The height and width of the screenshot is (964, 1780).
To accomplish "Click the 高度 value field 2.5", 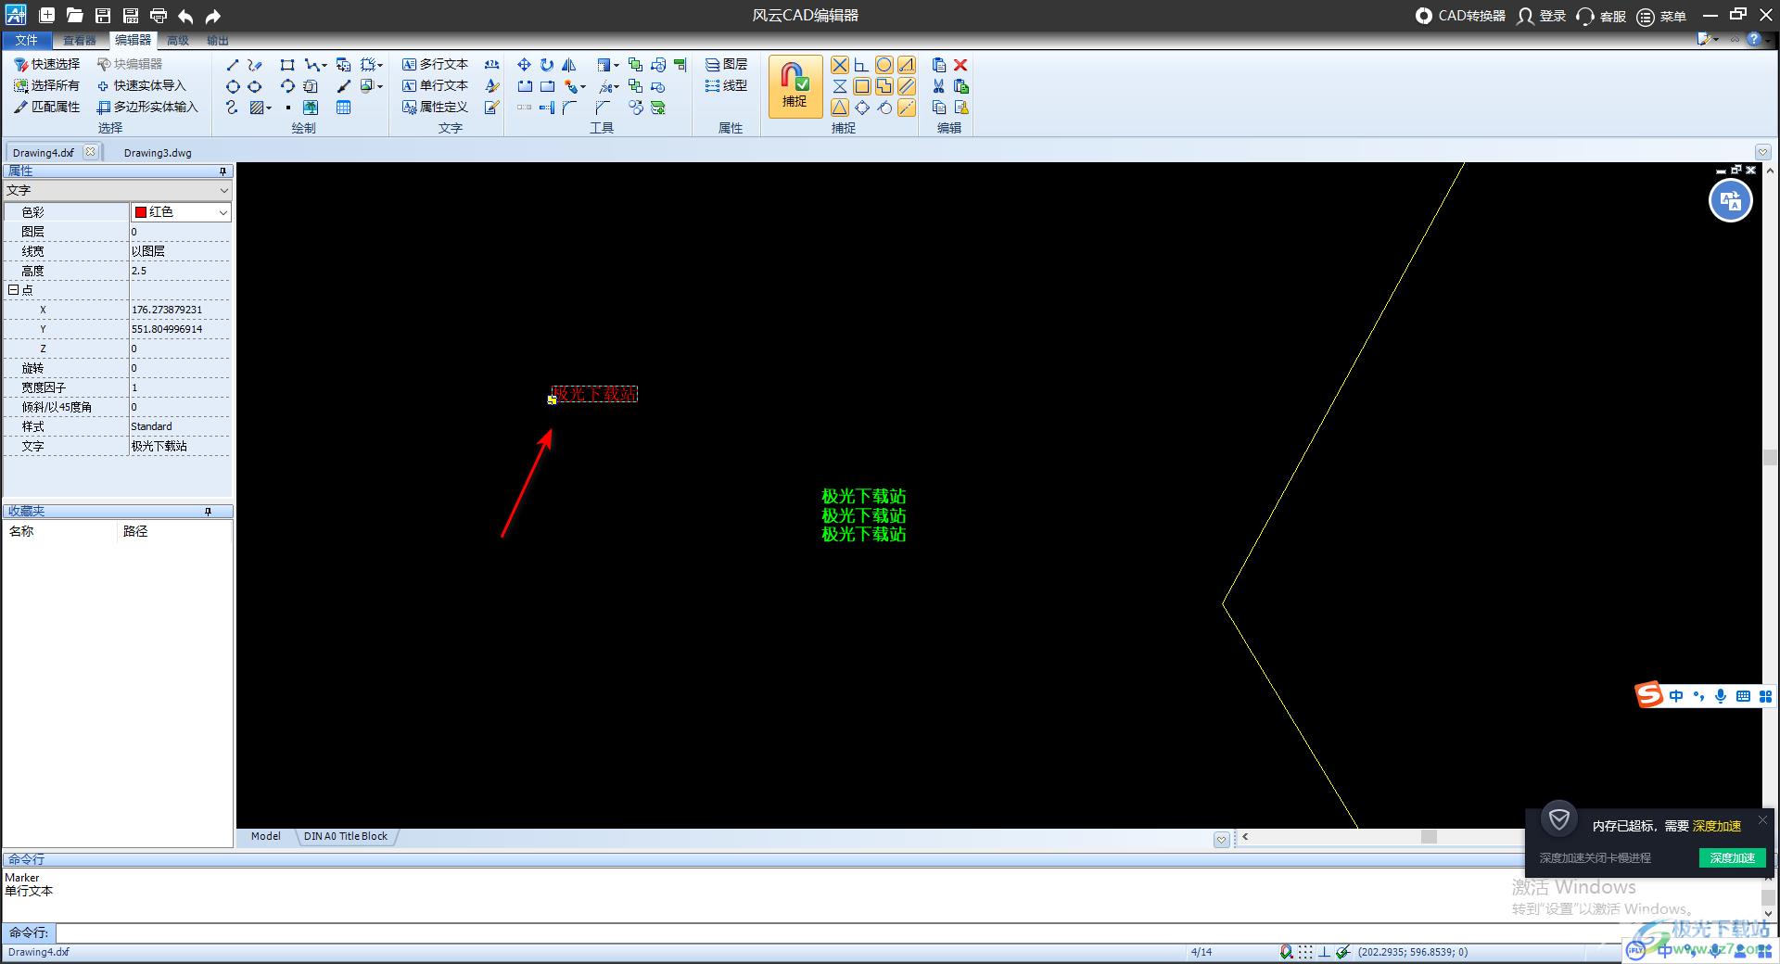I will [180, 271].
